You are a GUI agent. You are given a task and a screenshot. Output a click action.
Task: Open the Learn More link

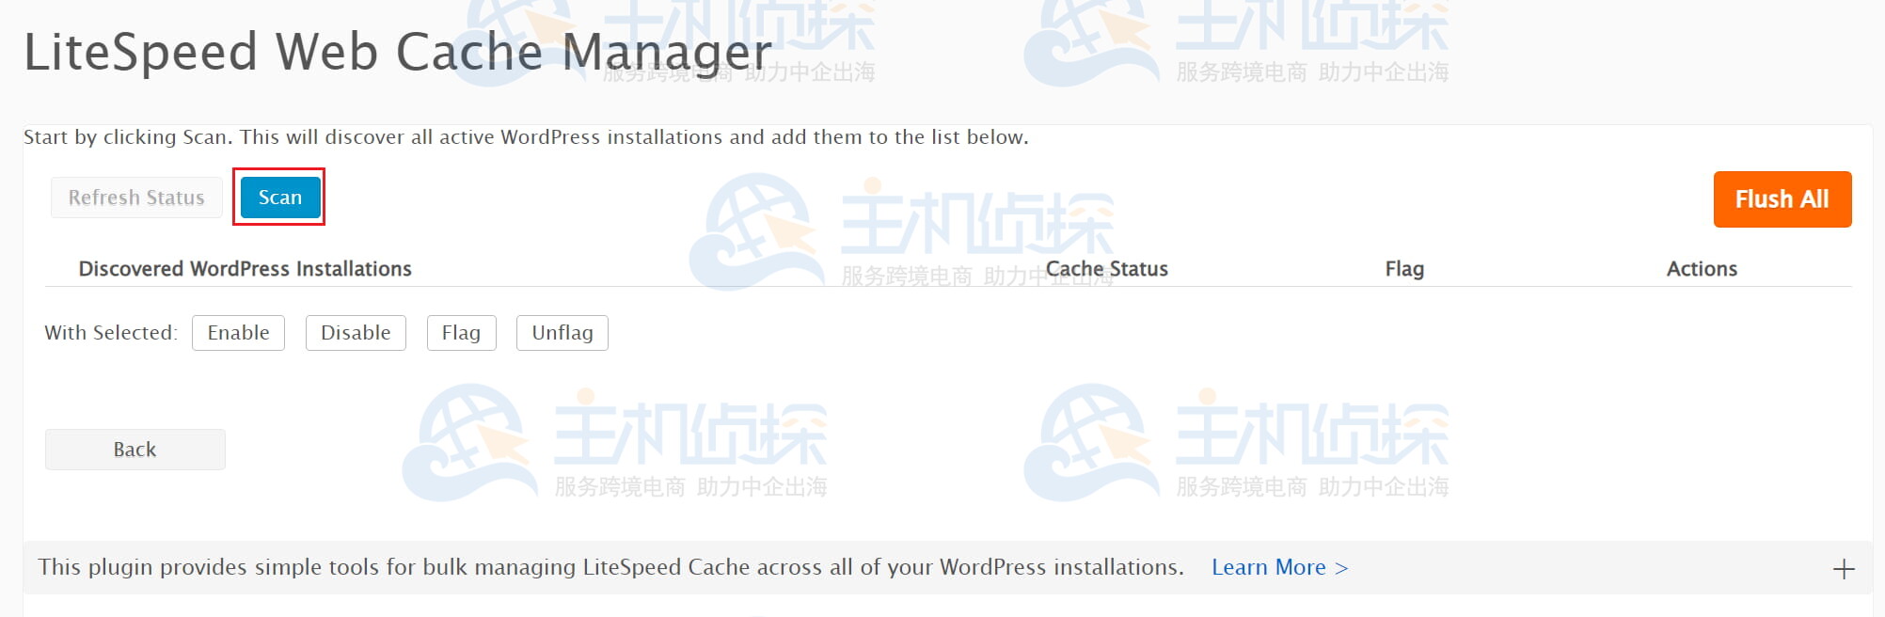1278,567
